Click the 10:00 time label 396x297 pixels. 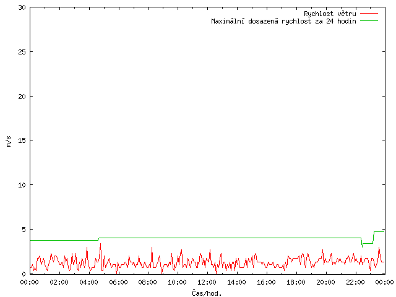pyautogui.click(x=178, y=282)
